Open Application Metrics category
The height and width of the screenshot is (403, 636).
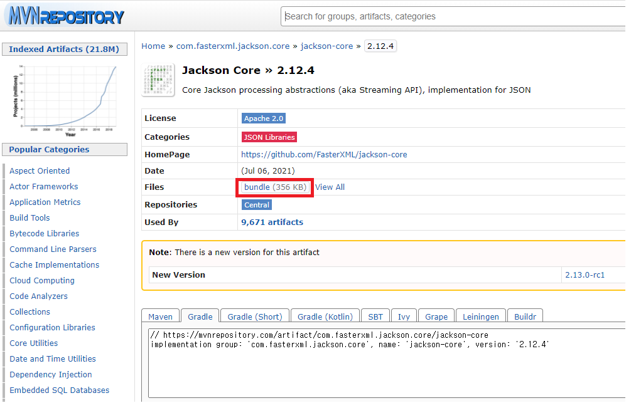coord(45,202)
